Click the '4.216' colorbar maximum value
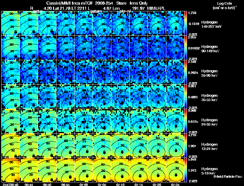This screenshot has height=186, width=244. (192, 135)
